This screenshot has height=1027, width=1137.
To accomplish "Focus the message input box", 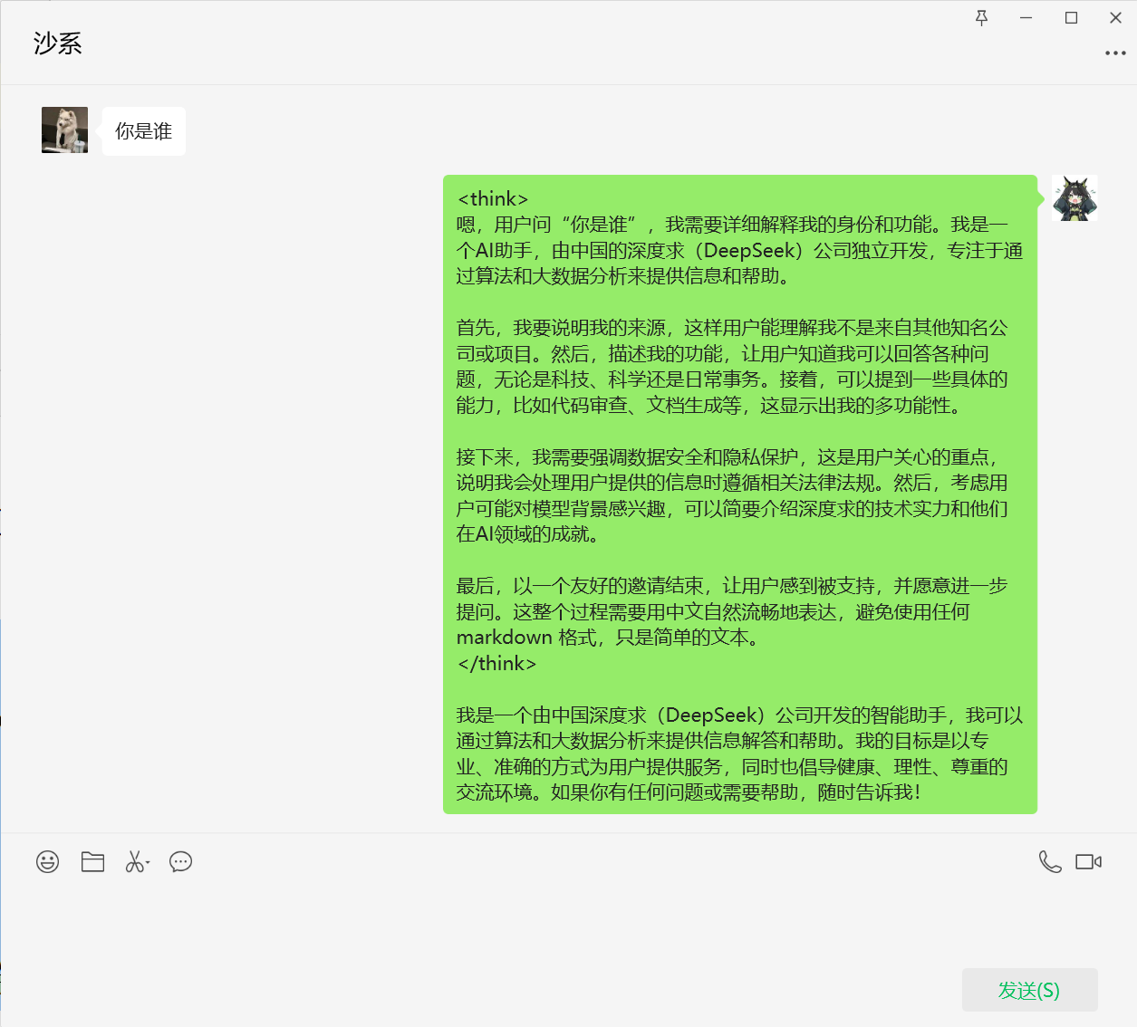I will tap(569, 924).
